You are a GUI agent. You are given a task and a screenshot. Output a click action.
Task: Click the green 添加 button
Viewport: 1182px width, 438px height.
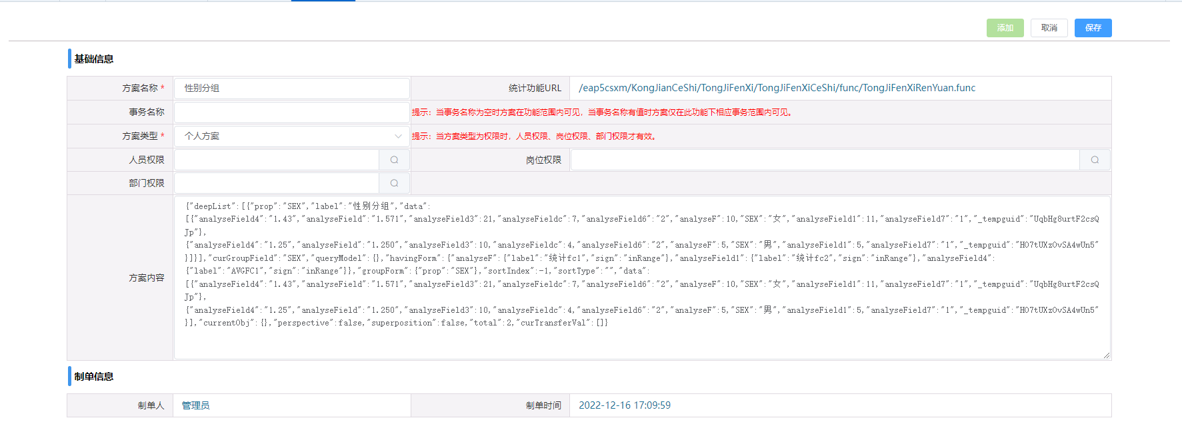[x=1005, y=28]
